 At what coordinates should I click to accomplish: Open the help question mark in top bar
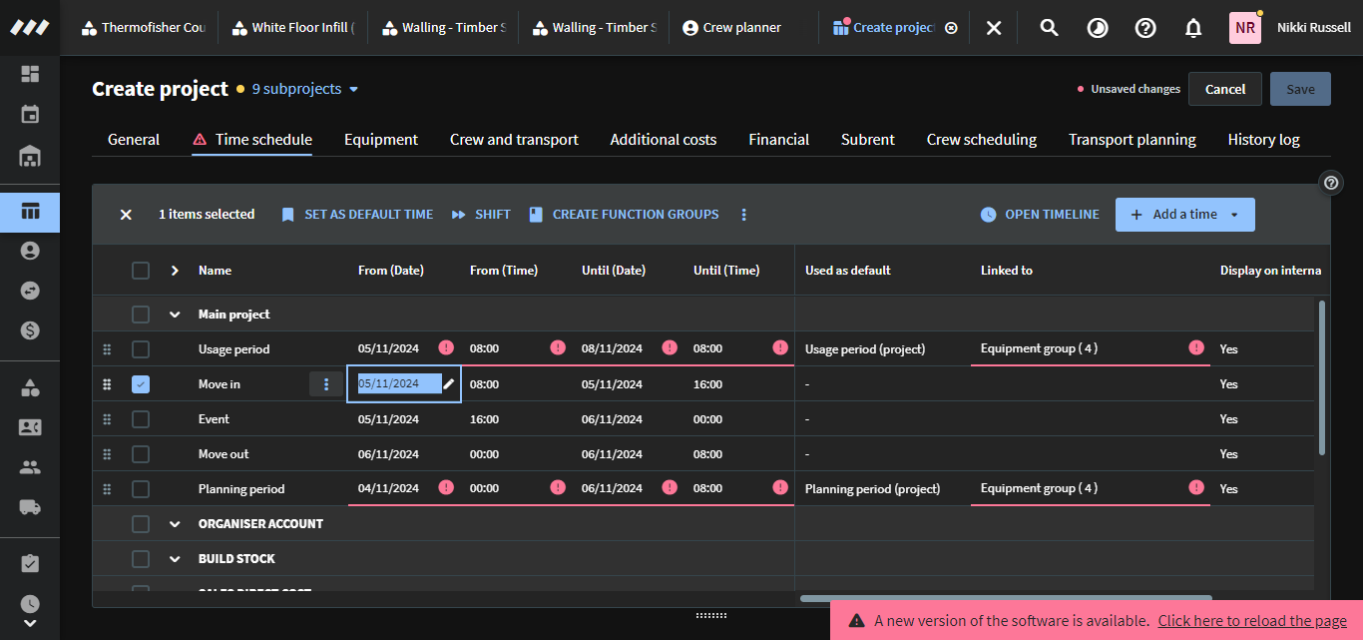(1145, 28)
